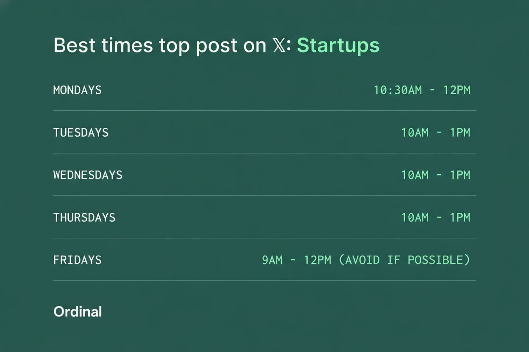Click Thursdays' 10AM - 1PM time range
This screenshot has height=352, width=529.
click(436, 217)
